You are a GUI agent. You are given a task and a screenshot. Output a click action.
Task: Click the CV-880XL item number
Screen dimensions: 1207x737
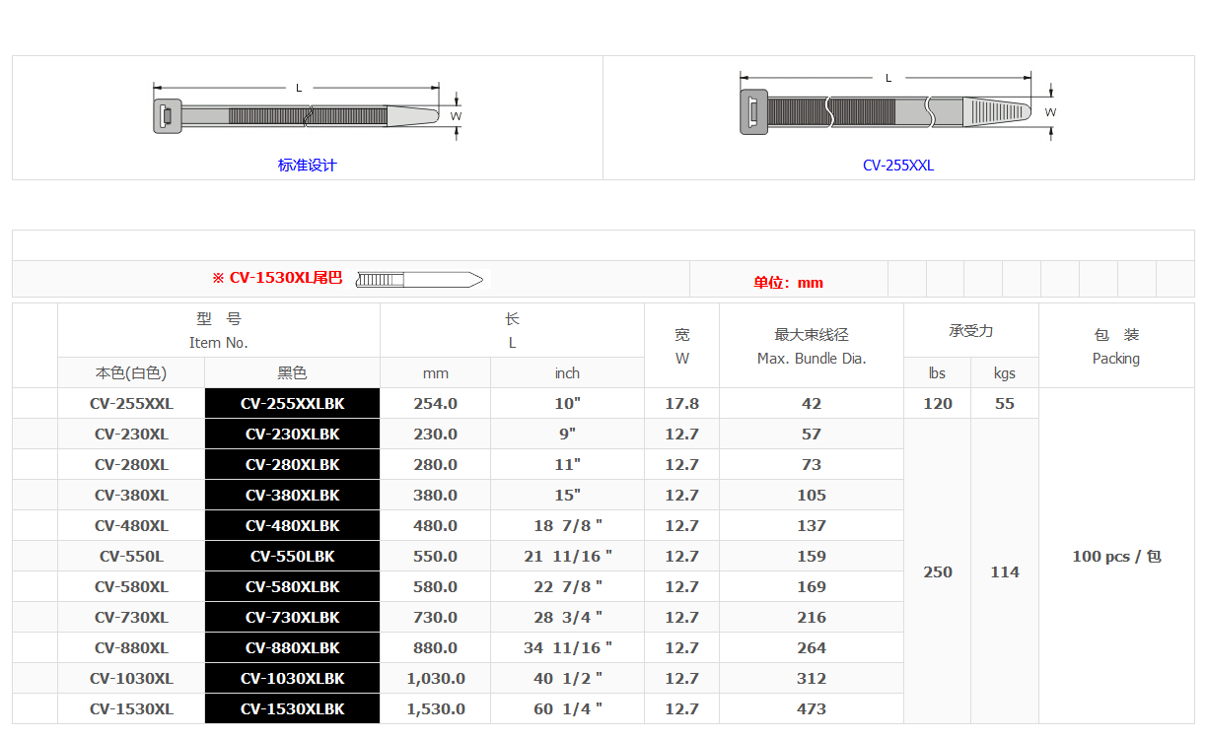(x=131, y=647)
